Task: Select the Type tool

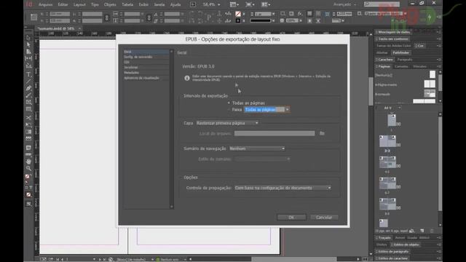Action: 28,74
